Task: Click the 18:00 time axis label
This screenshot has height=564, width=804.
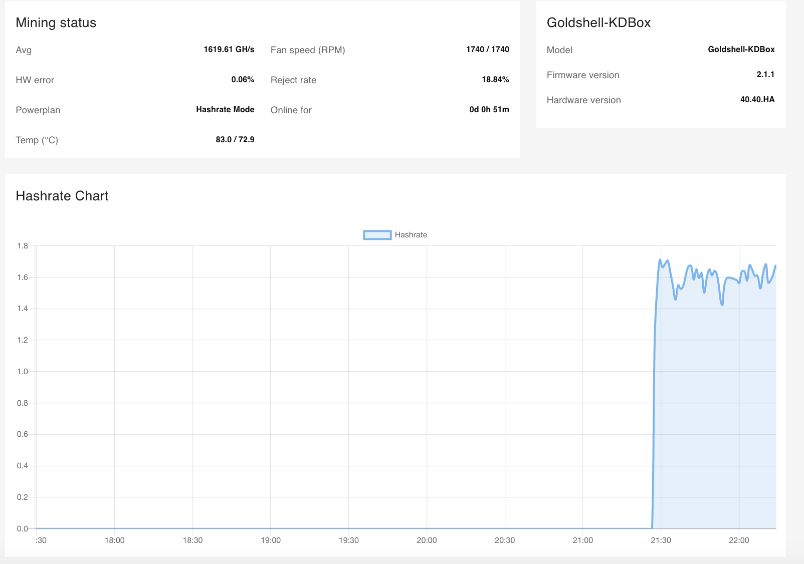Action: coord(115,540)
